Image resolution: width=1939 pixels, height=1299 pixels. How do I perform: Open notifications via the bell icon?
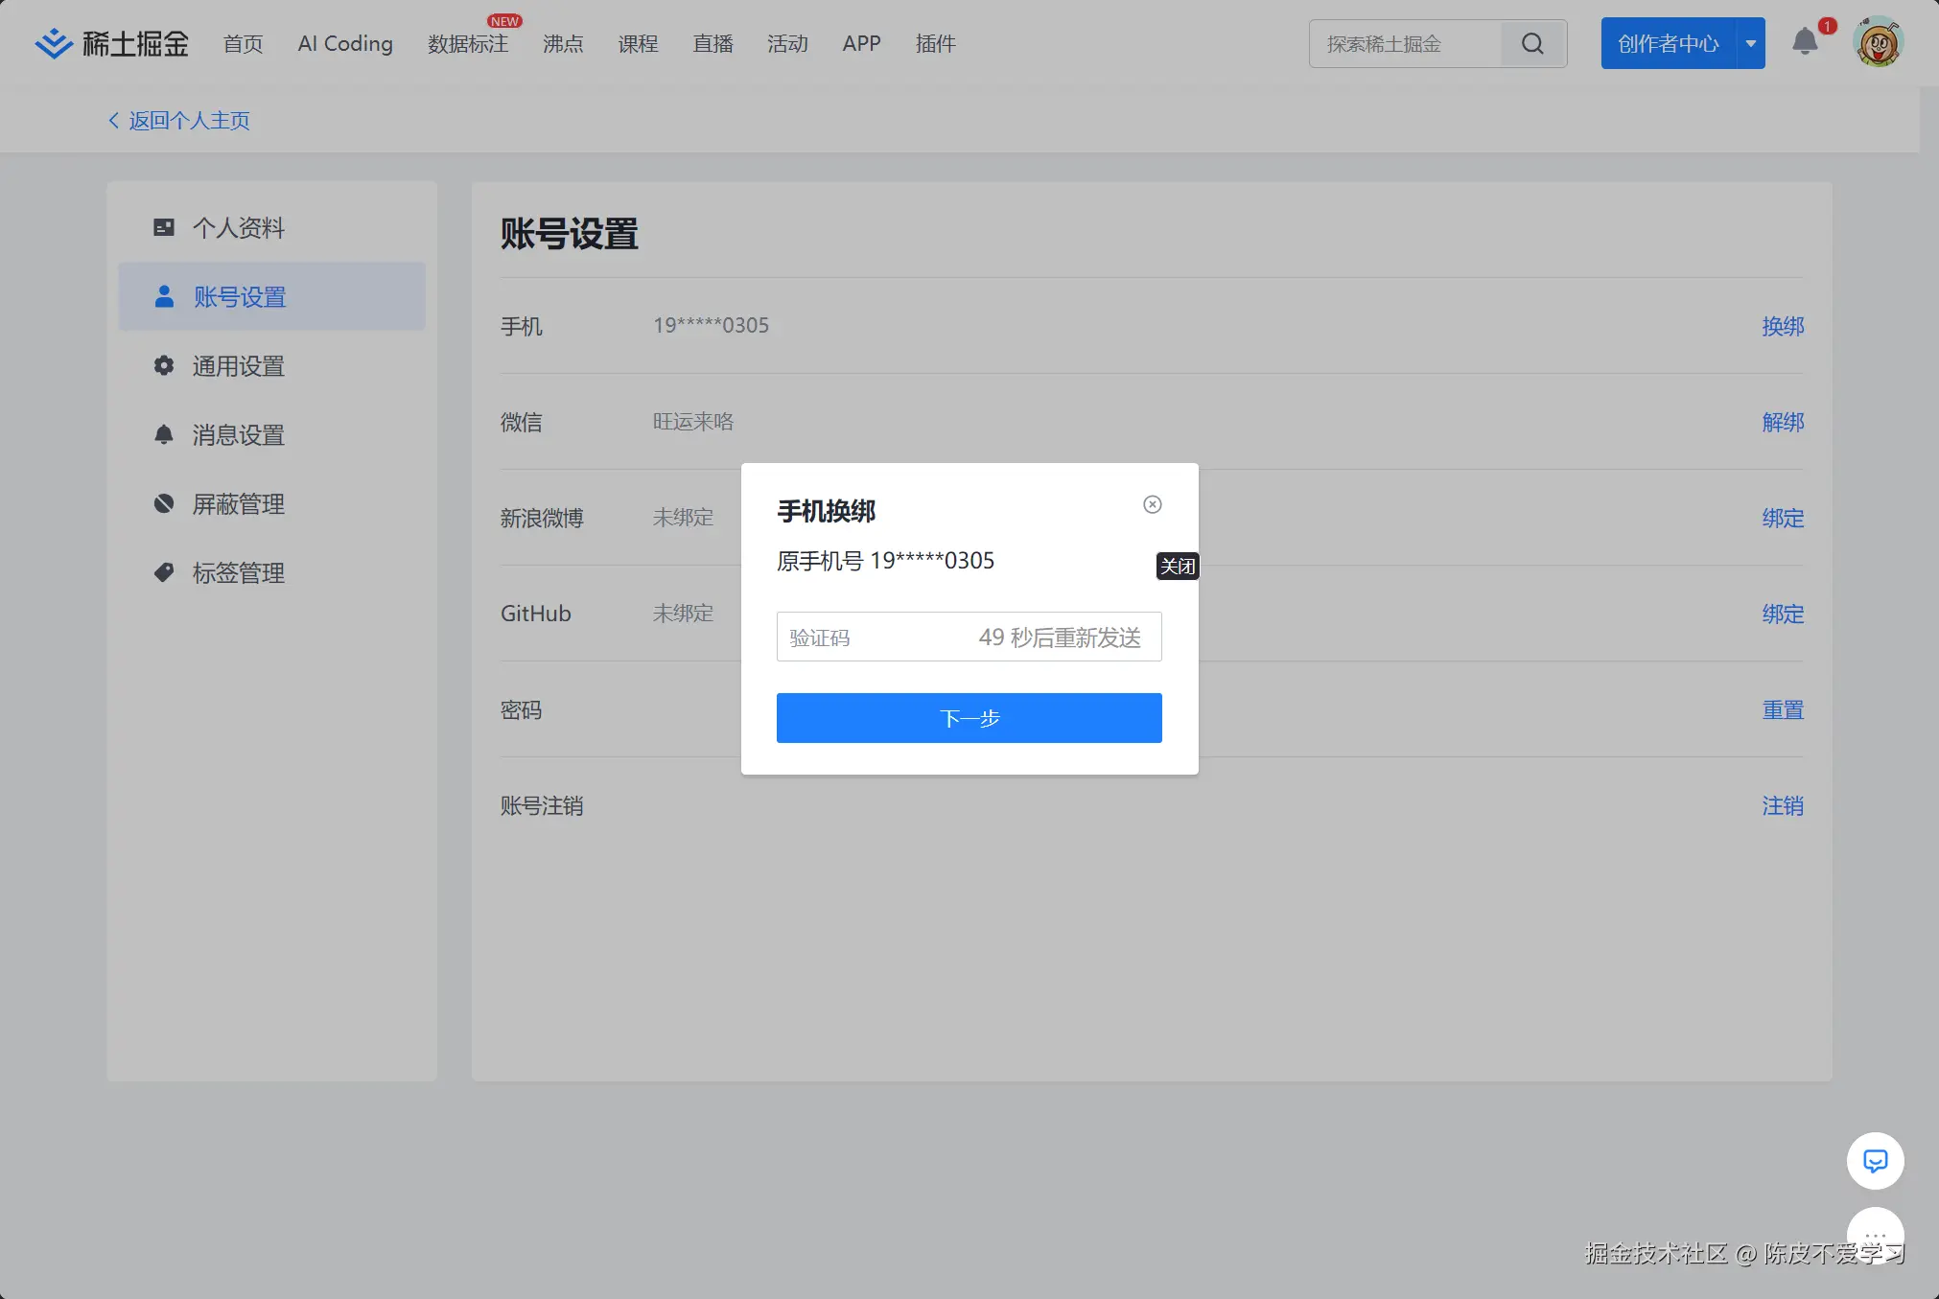click(x=1807, y=42)
